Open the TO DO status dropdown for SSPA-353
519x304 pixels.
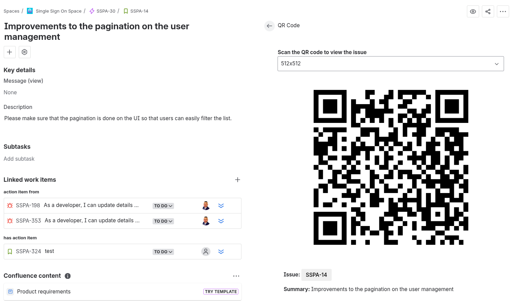[x=163, y=221]
